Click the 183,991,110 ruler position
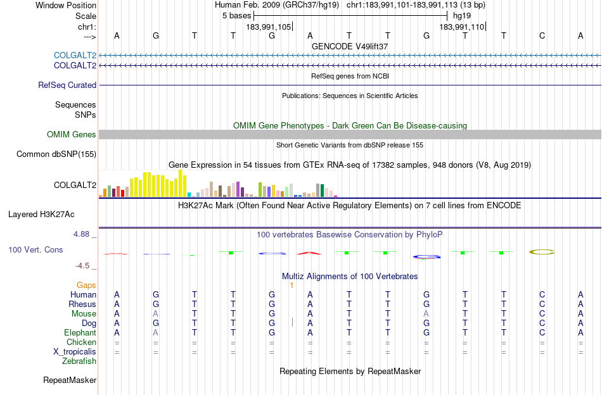 pos(462,27)
